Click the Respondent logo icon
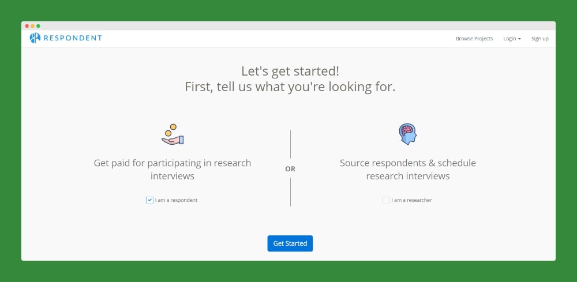The image size is (577, 282). [35, 38]
